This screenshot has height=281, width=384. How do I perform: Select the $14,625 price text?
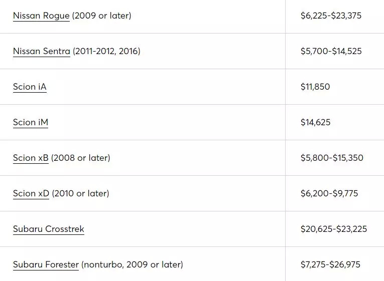point(315,122)
